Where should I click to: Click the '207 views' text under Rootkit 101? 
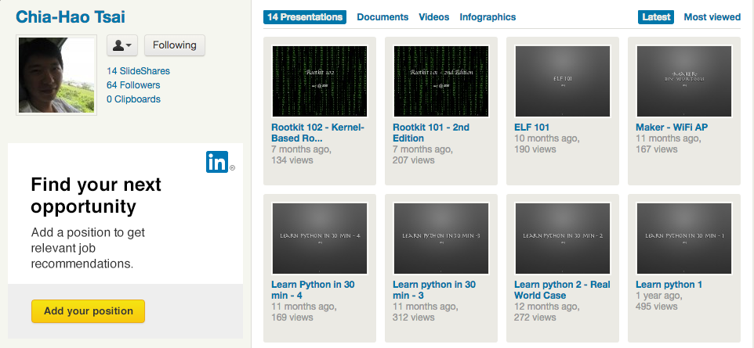click(x=414, y=160)
